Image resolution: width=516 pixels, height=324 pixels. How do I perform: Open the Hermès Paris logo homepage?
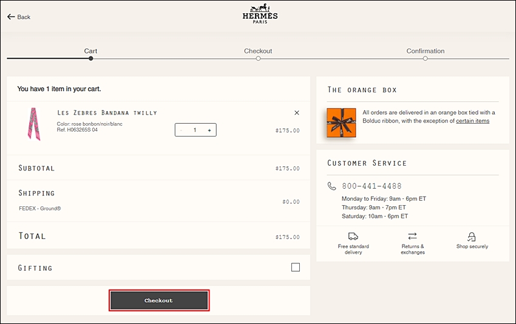point(260,13)
